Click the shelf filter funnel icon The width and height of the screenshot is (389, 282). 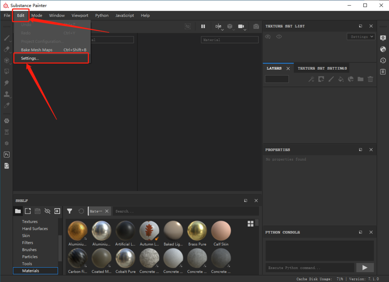pyautogui.click(x=70, y=211)
